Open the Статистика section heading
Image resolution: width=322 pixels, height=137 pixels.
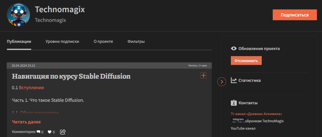250,81
